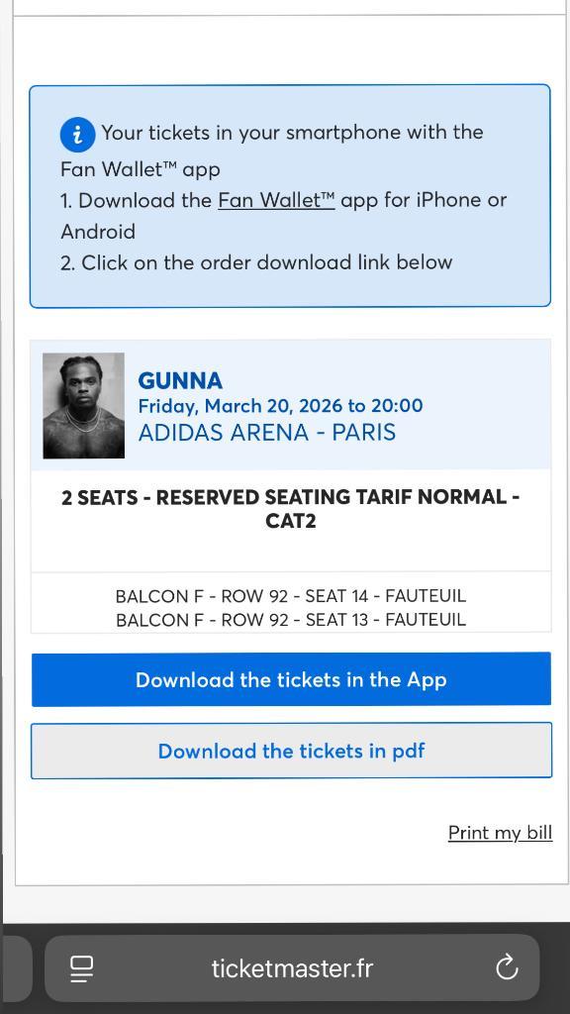Open Print my bill

500,832
